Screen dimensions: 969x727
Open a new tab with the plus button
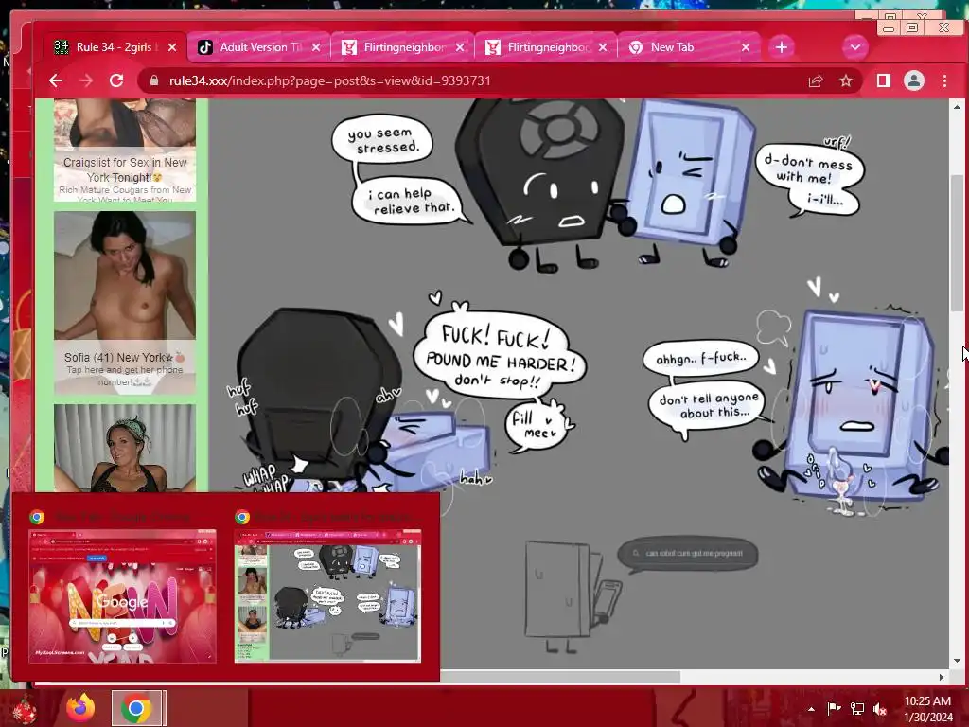click(781, 47)
